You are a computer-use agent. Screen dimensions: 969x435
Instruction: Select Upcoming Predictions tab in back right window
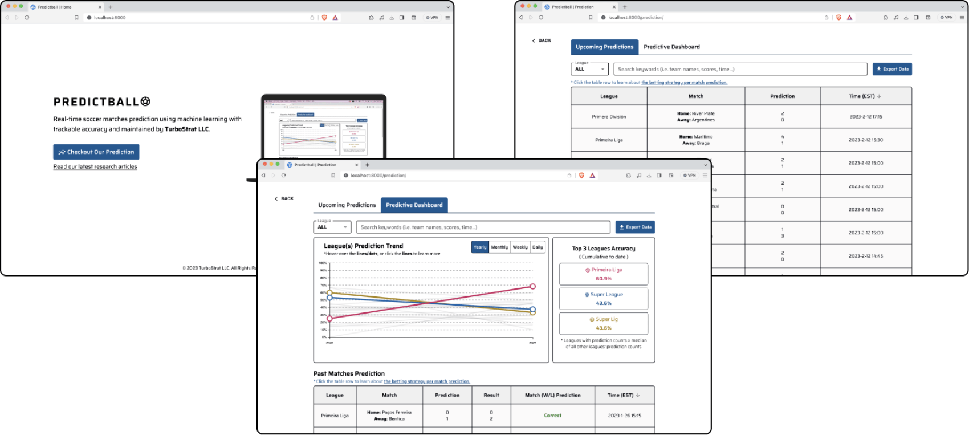pos(604,47)
